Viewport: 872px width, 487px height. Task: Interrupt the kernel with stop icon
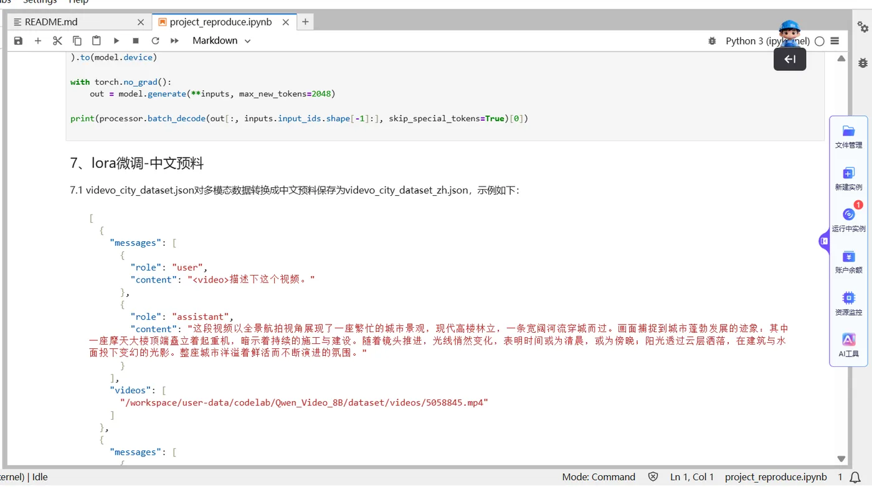[136, 40]
